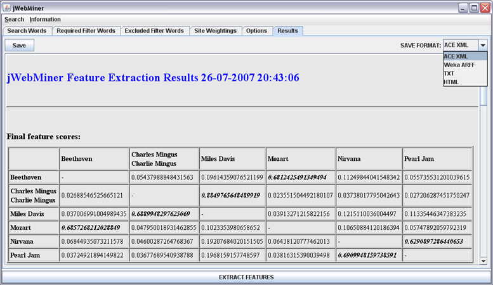Click cell 0.19207684020151505
The image size is (493, 285).
click(232, 242)
